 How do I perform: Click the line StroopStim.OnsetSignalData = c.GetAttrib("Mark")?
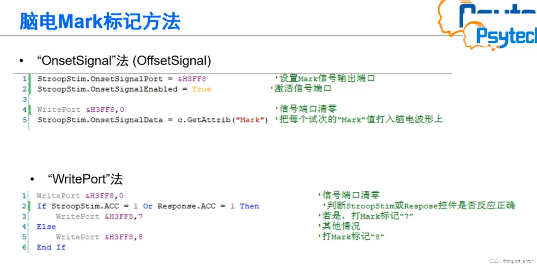[x=153, y=120]
